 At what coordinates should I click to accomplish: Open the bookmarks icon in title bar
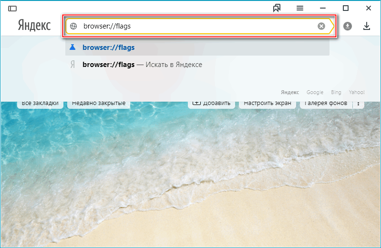pos(277,8)
